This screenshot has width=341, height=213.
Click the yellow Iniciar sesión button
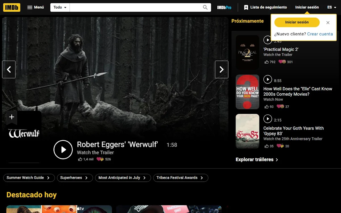coord(297,22)
